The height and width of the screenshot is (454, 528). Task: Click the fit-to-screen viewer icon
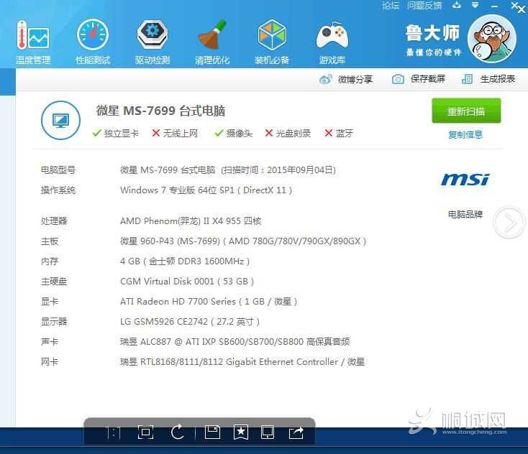[x=145, y=432]
